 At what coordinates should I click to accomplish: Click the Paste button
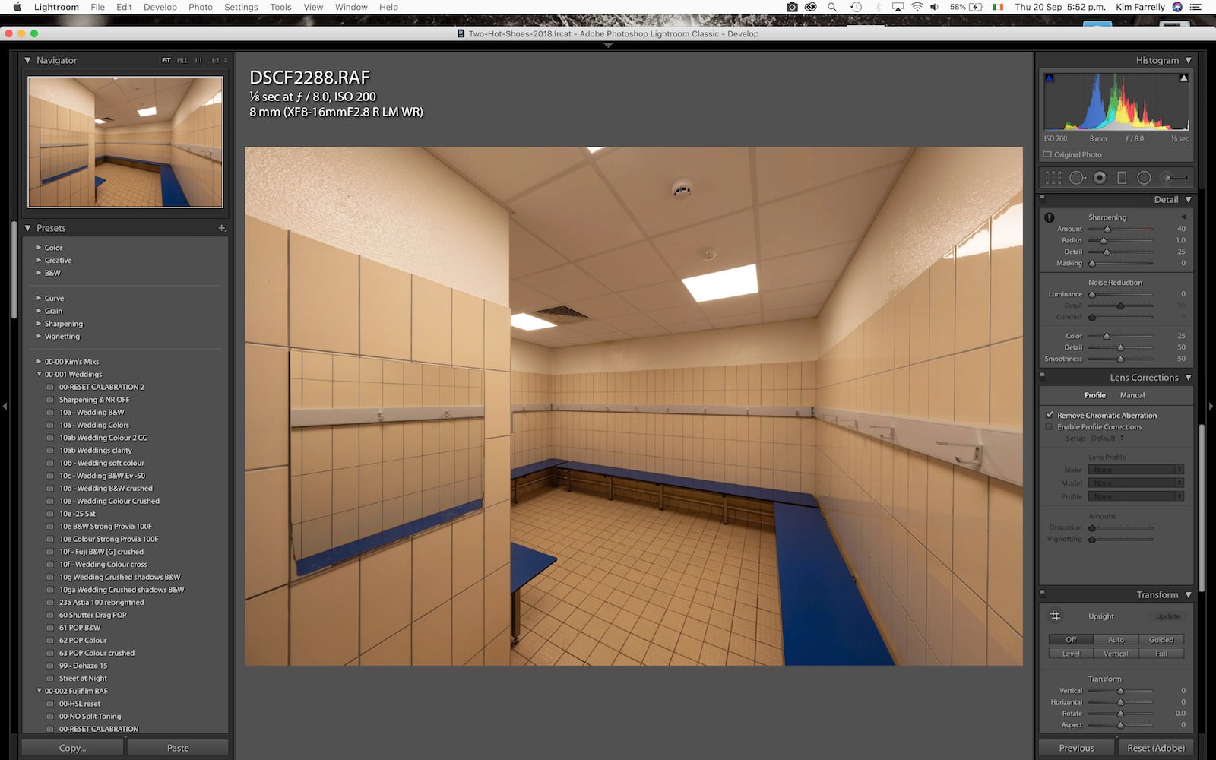coord(178,748)
